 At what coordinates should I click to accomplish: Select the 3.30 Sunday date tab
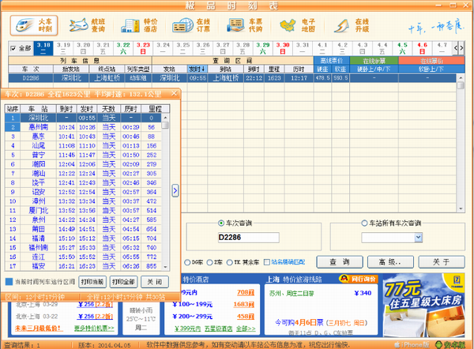(x=283, y=48)
